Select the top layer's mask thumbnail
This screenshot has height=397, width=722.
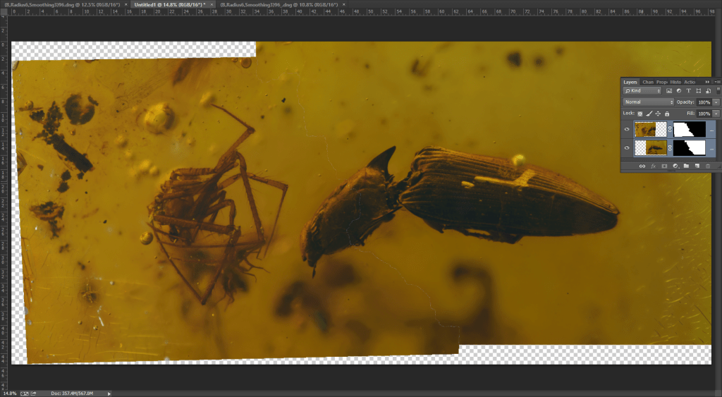689,130
